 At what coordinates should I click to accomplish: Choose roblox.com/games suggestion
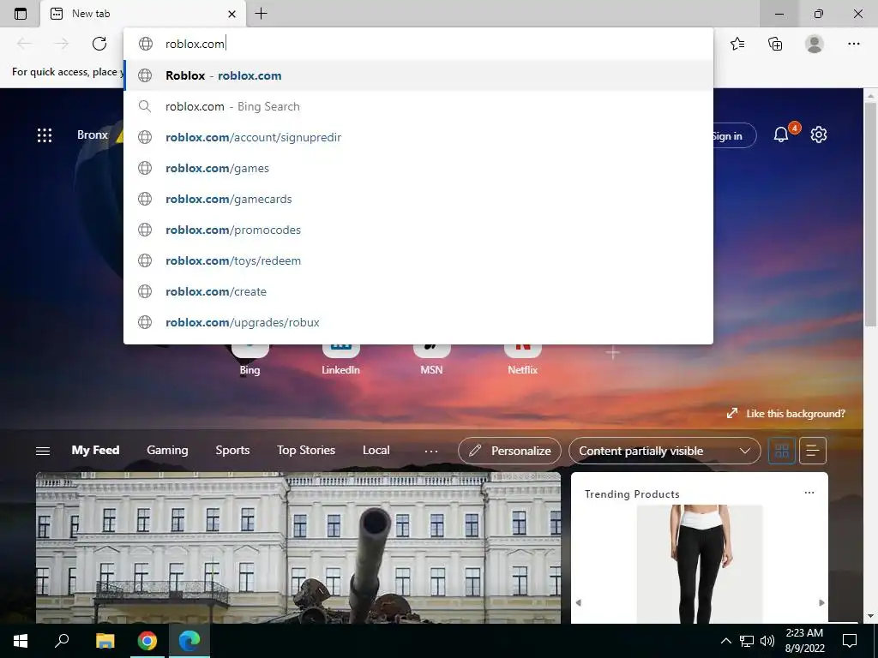pyautogui.click(x=418, y=168)
